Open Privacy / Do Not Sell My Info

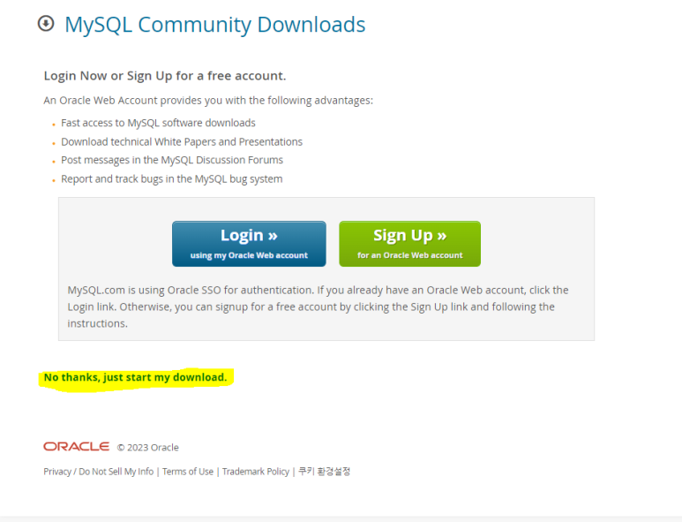point(98,472)
